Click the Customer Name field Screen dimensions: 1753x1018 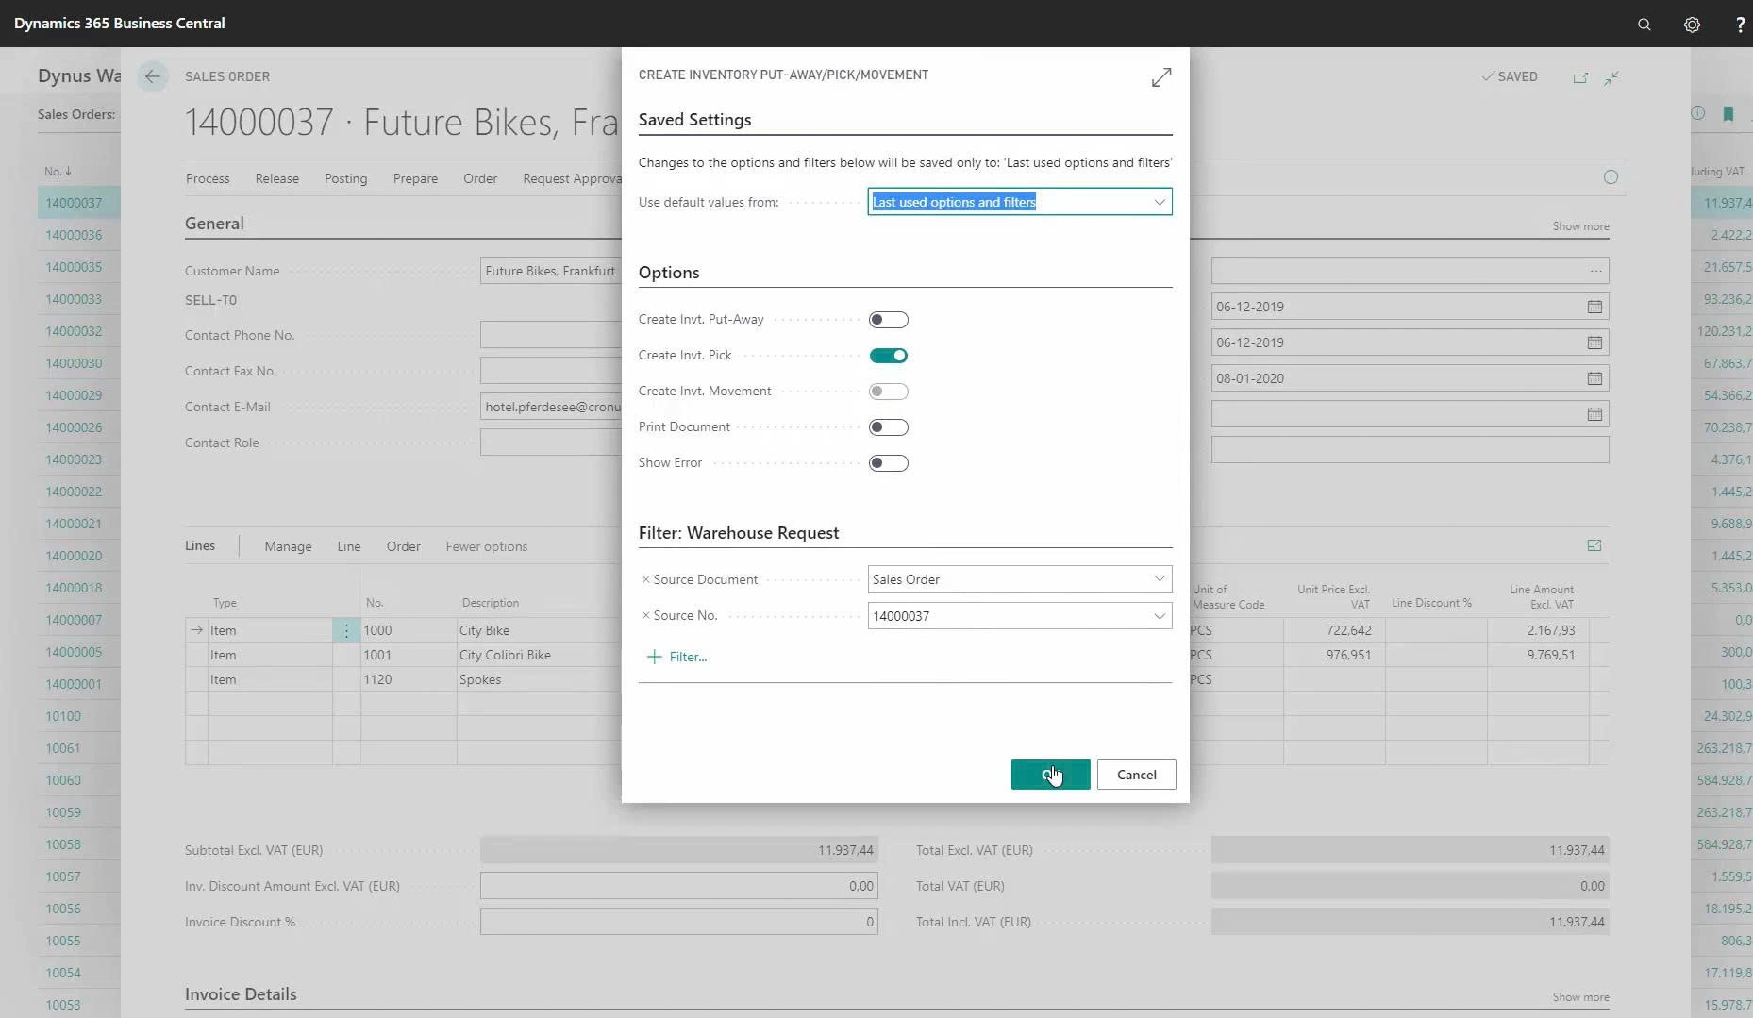pyautogui.click(x=550, y=271)
